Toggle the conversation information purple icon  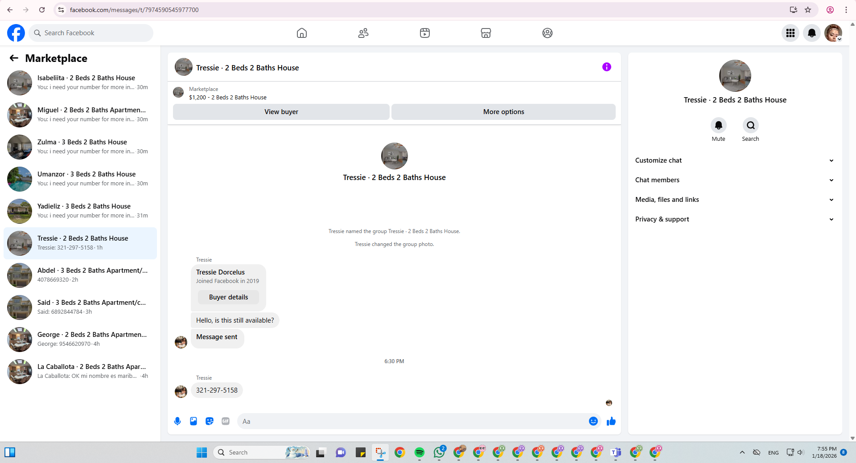tap(607, 67)
